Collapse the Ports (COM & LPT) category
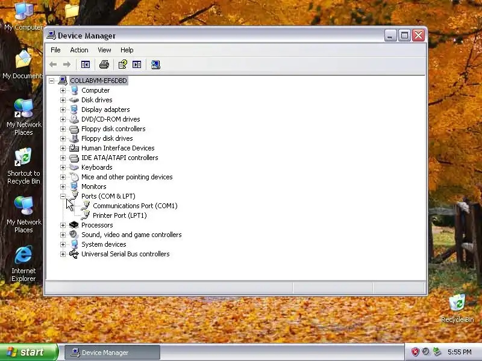This screenshot has width=482, height=361. 63,196
